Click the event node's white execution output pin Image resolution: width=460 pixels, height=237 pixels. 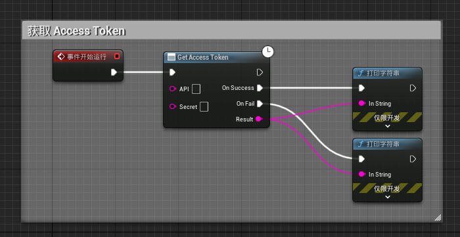coord(114,72)
